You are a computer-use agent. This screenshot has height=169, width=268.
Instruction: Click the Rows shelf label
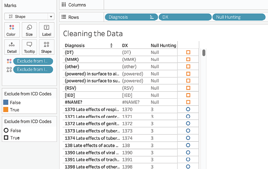[73, 17]
